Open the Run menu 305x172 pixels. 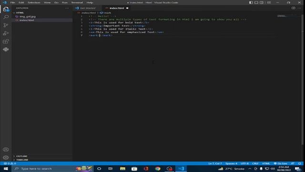[65, 2]
